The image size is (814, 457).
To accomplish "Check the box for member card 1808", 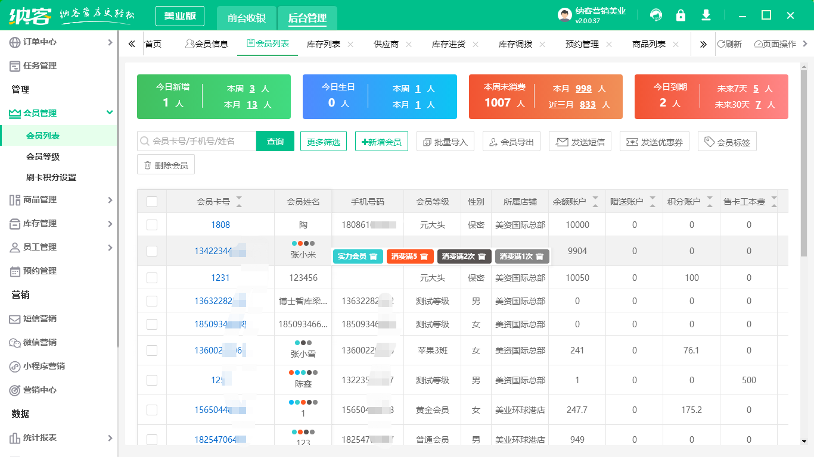I will (152, 225).
